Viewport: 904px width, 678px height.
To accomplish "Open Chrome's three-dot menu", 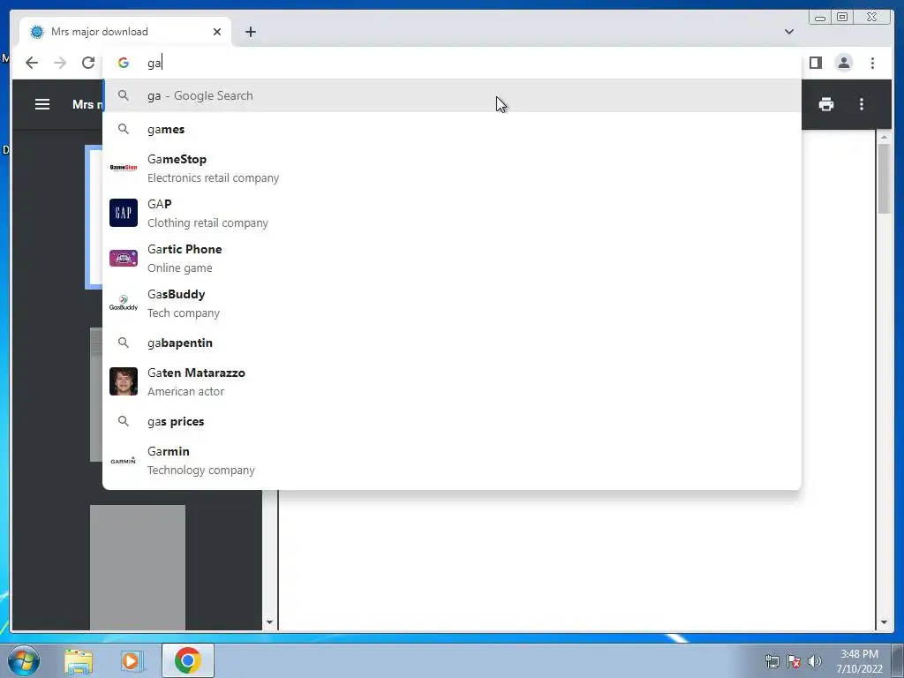I will tap(872, 63).
